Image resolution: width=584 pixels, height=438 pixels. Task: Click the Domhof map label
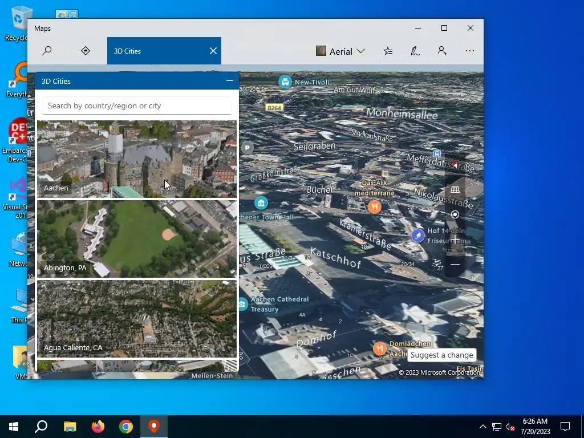(316, 339)
